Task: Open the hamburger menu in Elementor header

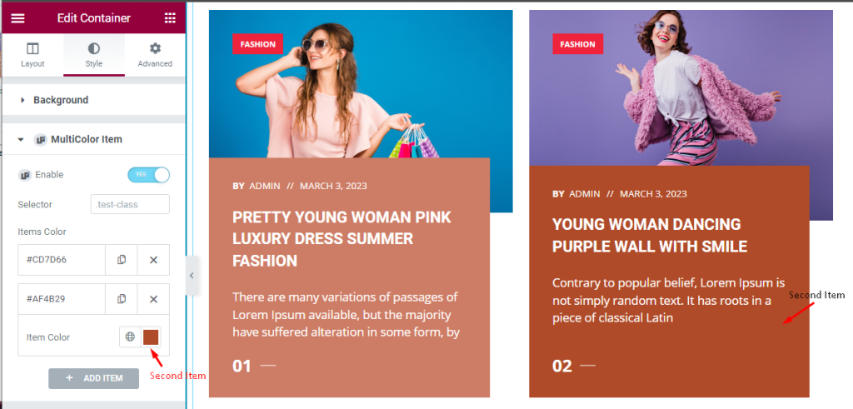Action: point(18,18)
